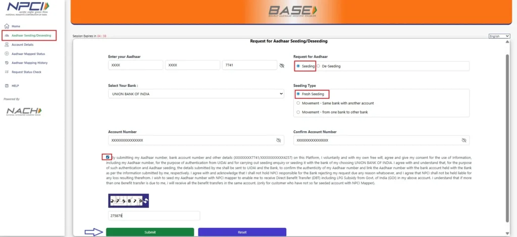Screen dimensions: 517x237
Task: Click the NACH logo under Powered By
Action: [x=24, y=111]
